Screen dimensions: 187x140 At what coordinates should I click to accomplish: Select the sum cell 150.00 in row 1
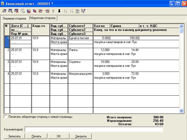125,38
